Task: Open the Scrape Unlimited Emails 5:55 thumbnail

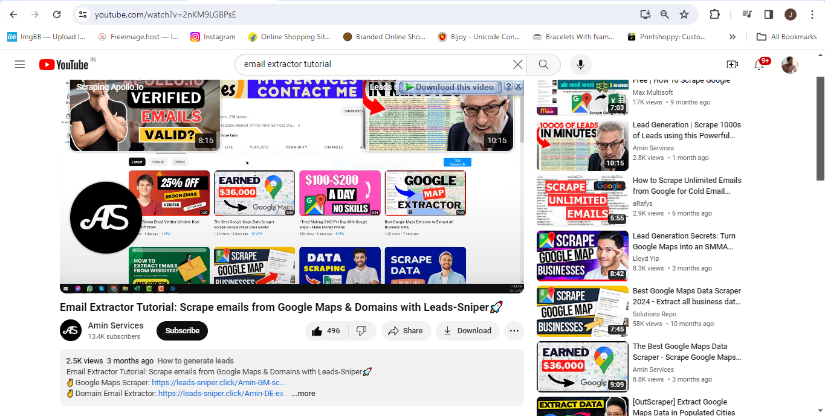Action: (583, 201)
